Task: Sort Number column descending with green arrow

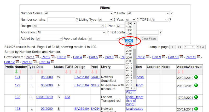Action: 16,71
